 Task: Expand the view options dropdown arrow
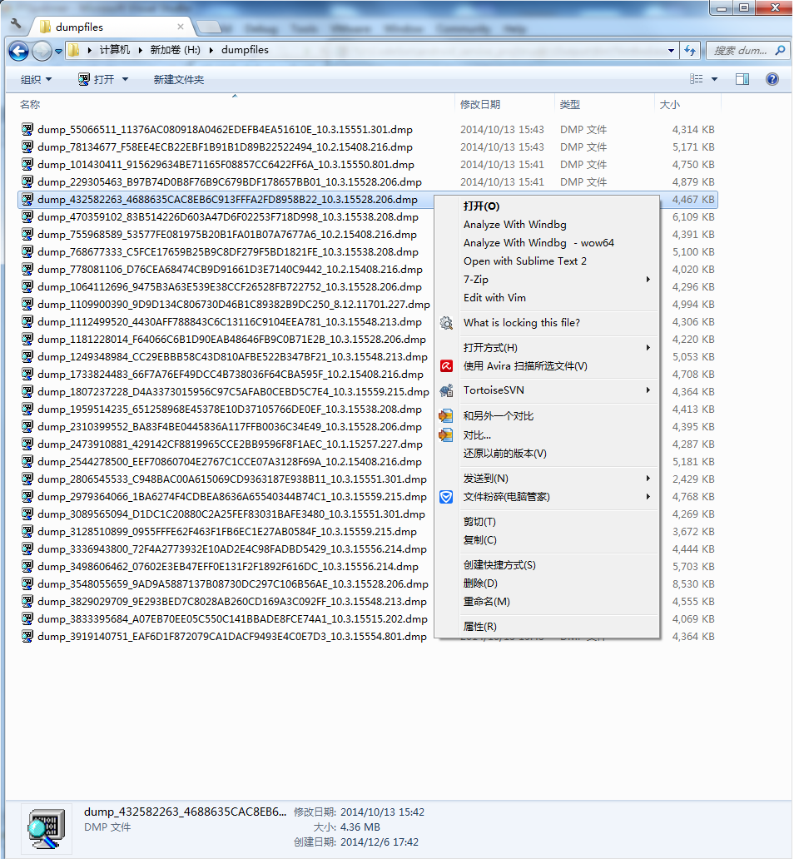pos(714,79)
